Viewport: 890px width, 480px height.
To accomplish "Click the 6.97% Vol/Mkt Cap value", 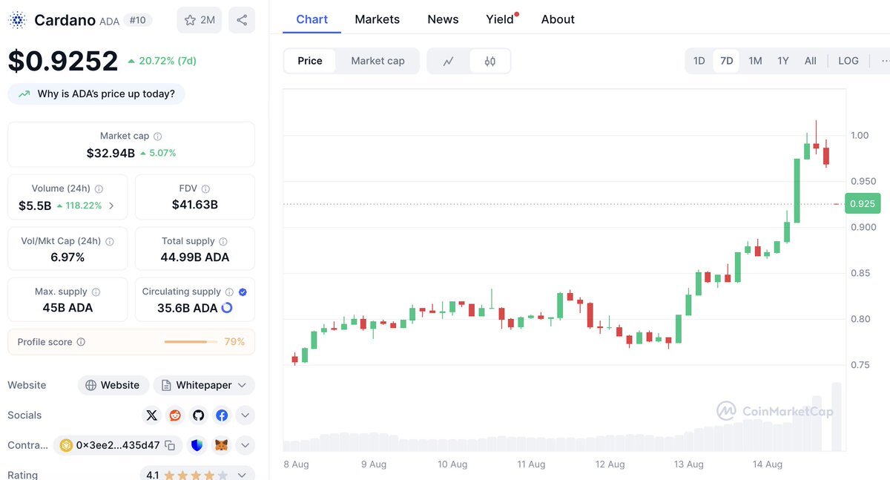I will 67,257.
